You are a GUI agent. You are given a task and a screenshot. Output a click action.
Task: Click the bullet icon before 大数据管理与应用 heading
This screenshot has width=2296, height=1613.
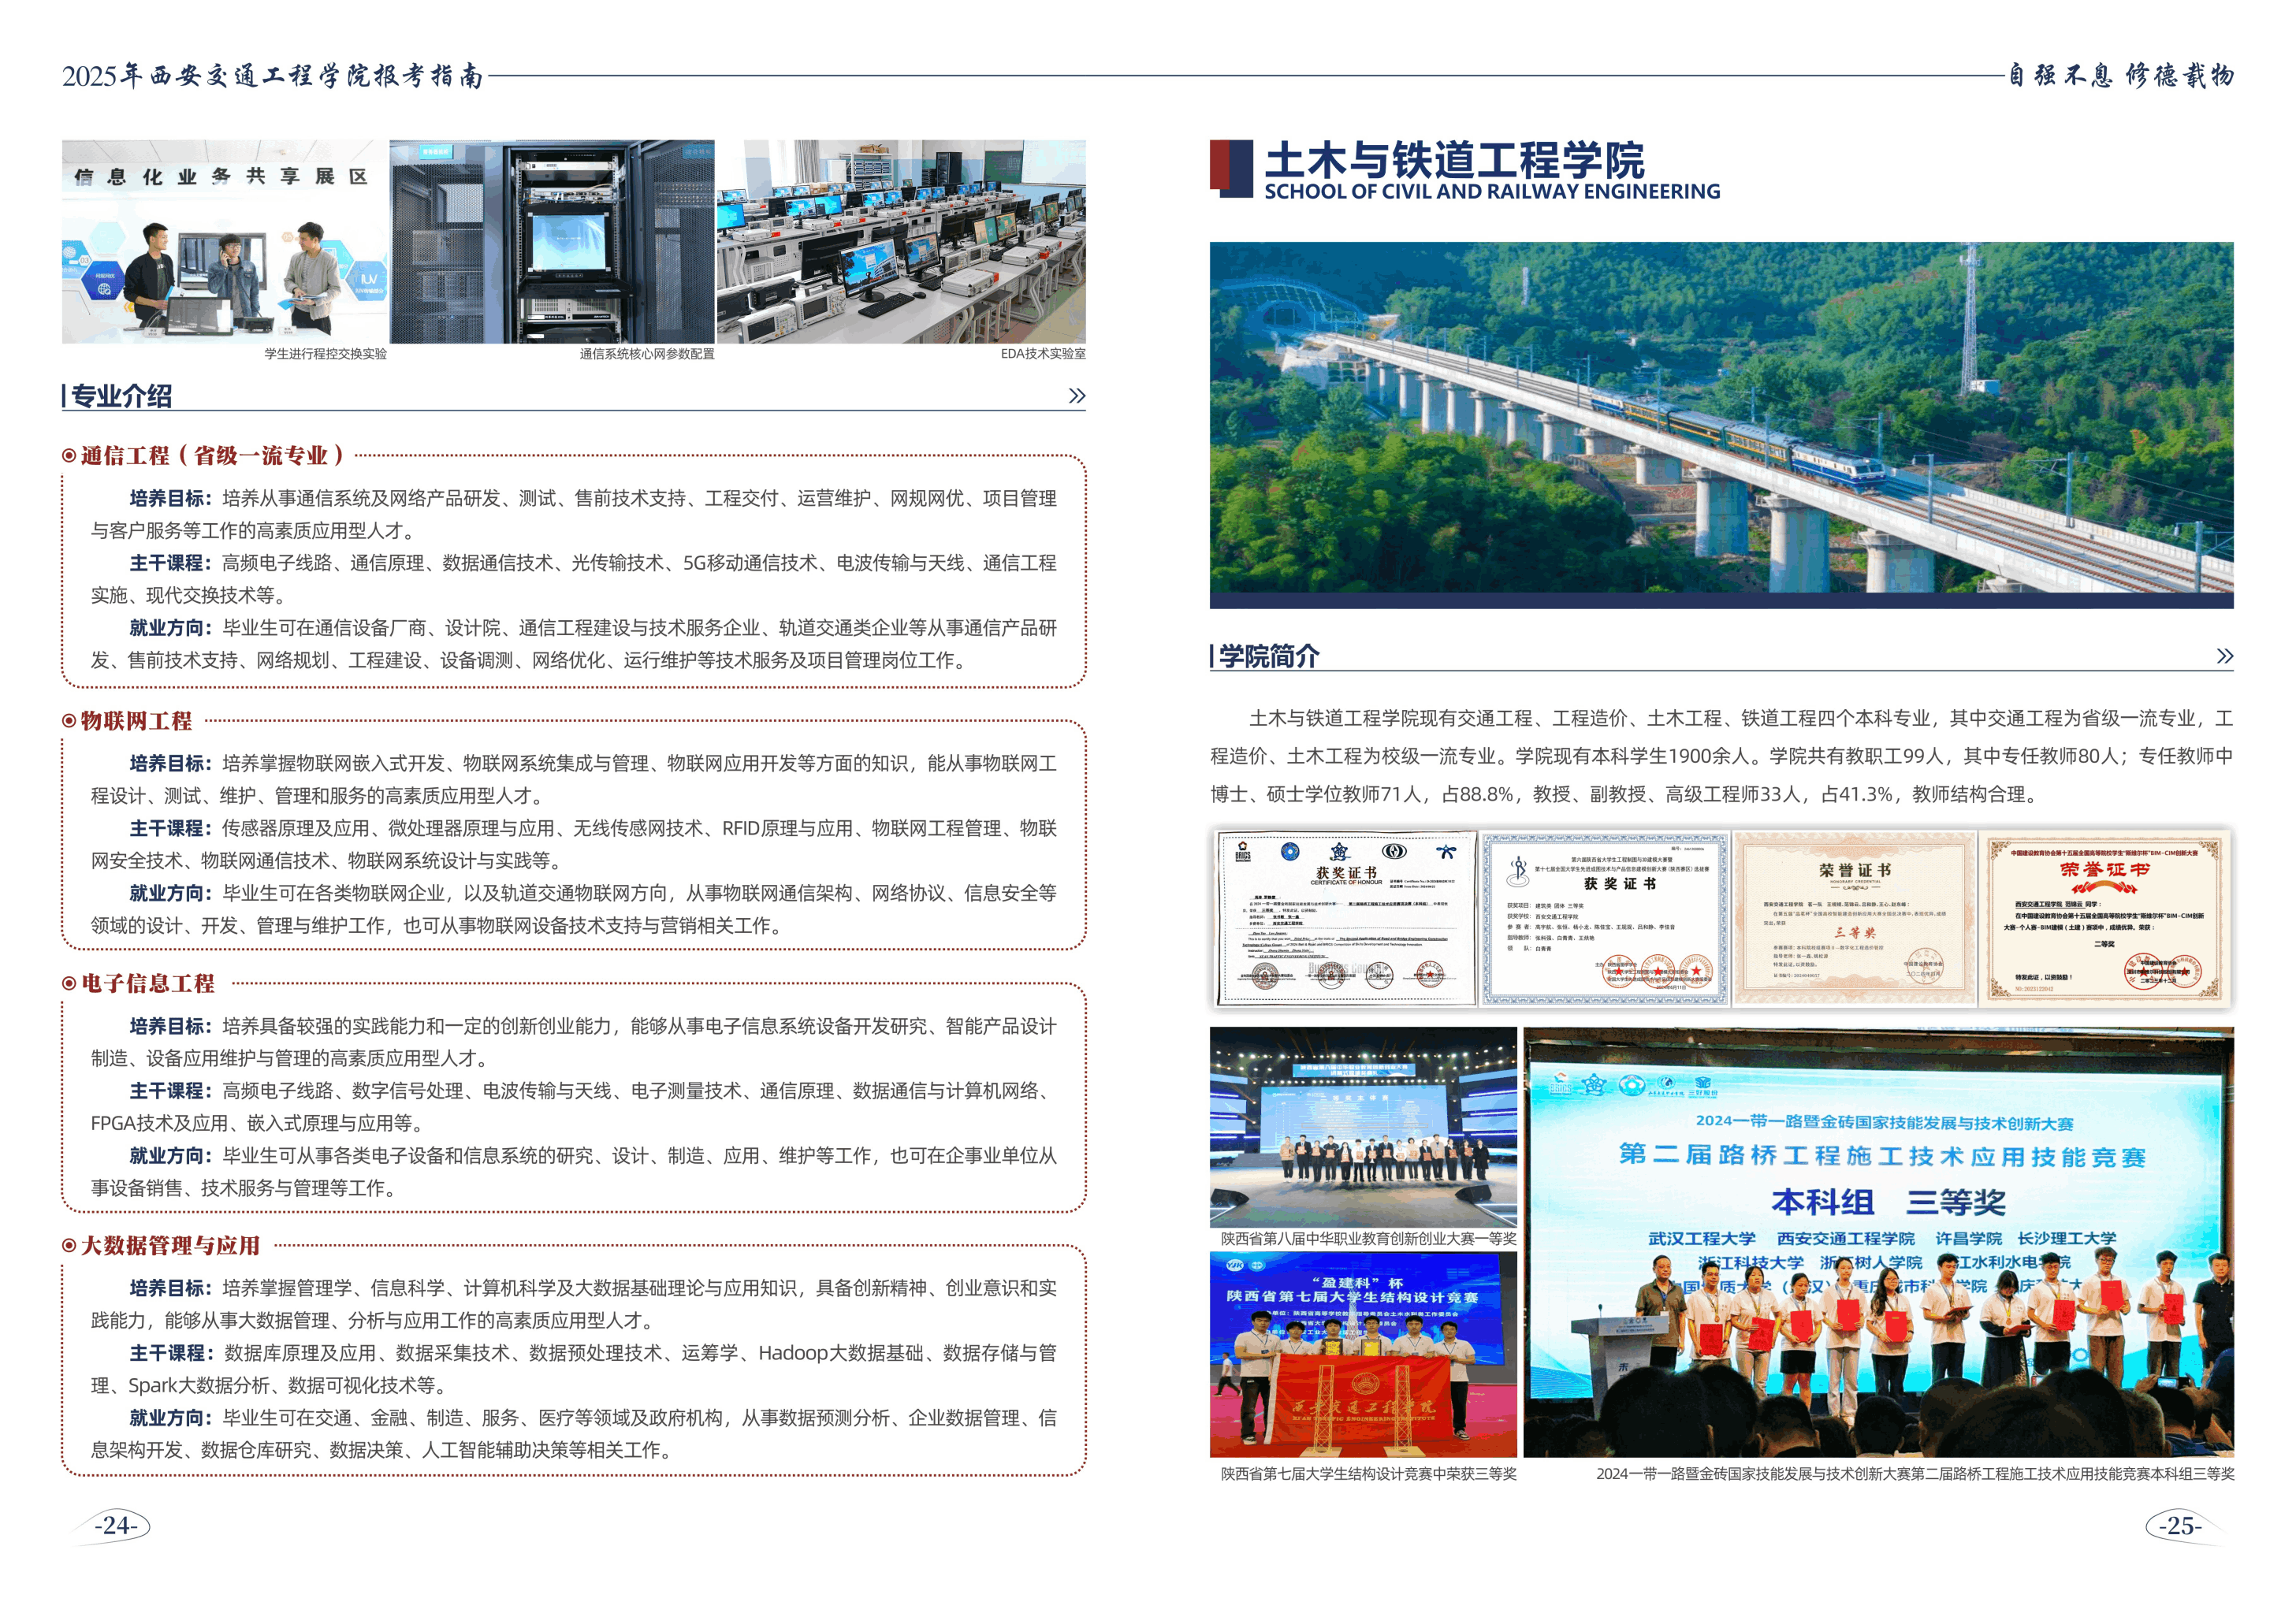coord(69,1245)
